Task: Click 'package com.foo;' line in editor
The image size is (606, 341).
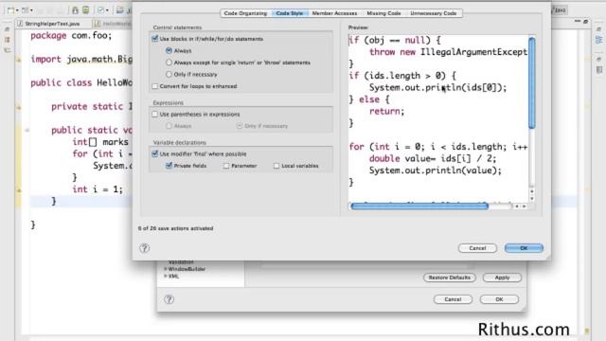Action: (x=71, y=36)
